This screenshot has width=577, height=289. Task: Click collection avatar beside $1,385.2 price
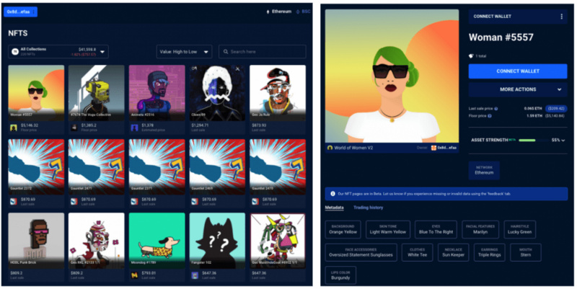click(74, 128)
